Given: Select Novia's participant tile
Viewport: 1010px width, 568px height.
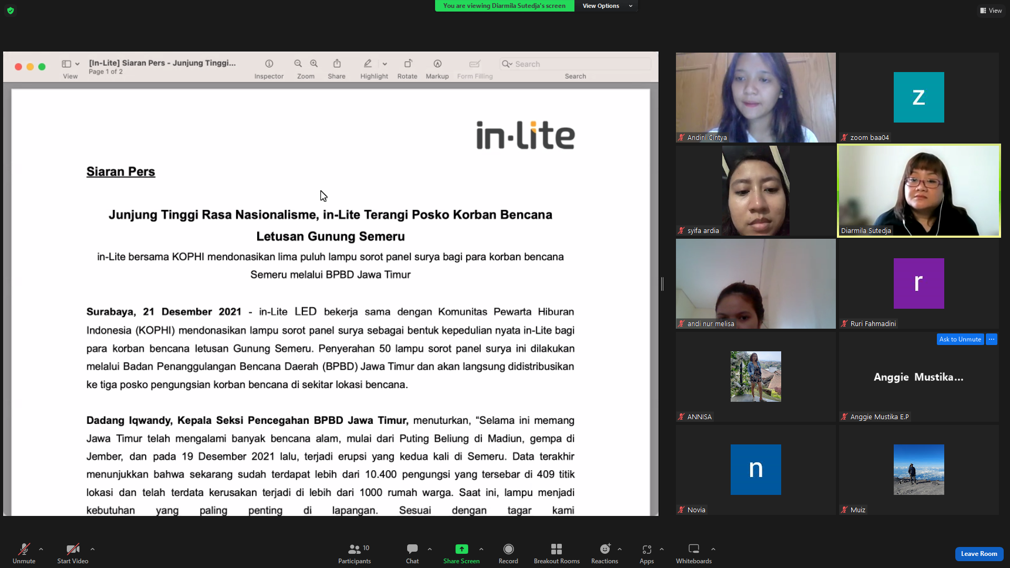Looking at the screenshot, I should (755, 470).
